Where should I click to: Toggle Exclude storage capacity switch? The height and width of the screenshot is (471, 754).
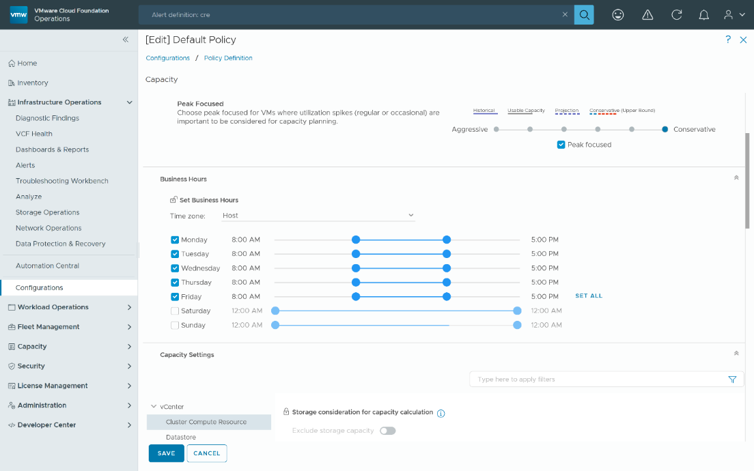pyautogui.click(x=387, y=431)
